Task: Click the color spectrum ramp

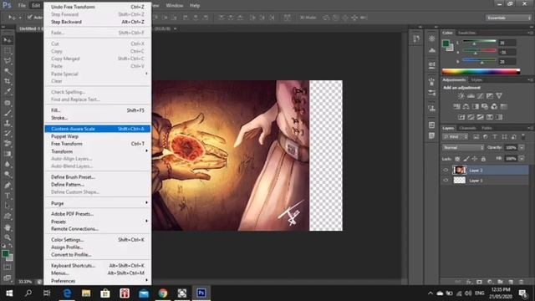Action: click(x=481, y=71)
